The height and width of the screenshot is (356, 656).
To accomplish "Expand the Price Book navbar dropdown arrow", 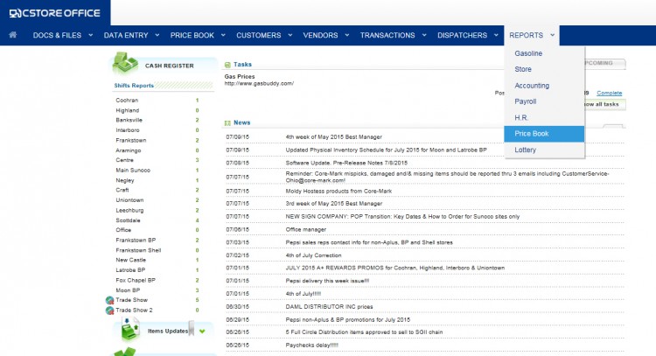I will pos(223,35).
